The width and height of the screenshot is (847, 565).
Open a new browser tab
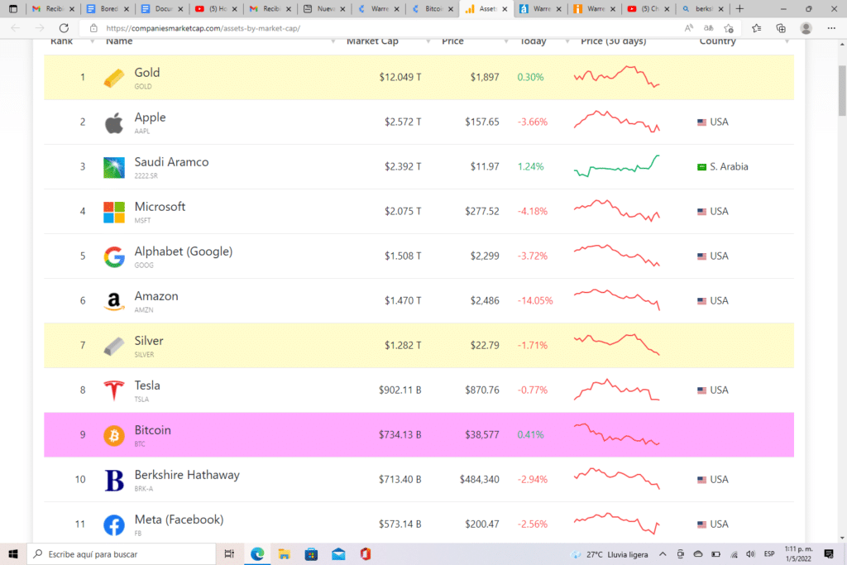[x=739, y=8]
